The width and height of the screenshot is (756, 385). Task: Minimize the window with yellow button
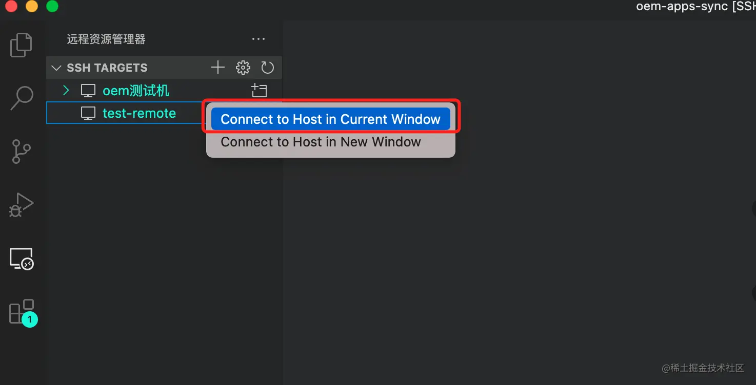[x=32, y=6]
